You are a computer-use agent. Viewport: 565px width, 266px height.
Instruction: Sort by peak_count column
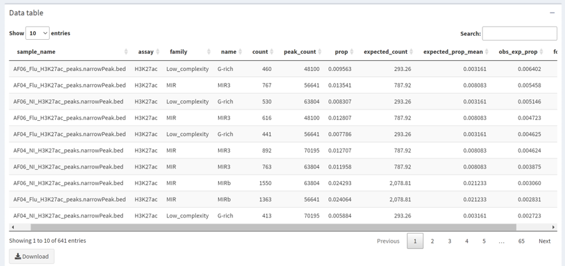coord(300,52)
